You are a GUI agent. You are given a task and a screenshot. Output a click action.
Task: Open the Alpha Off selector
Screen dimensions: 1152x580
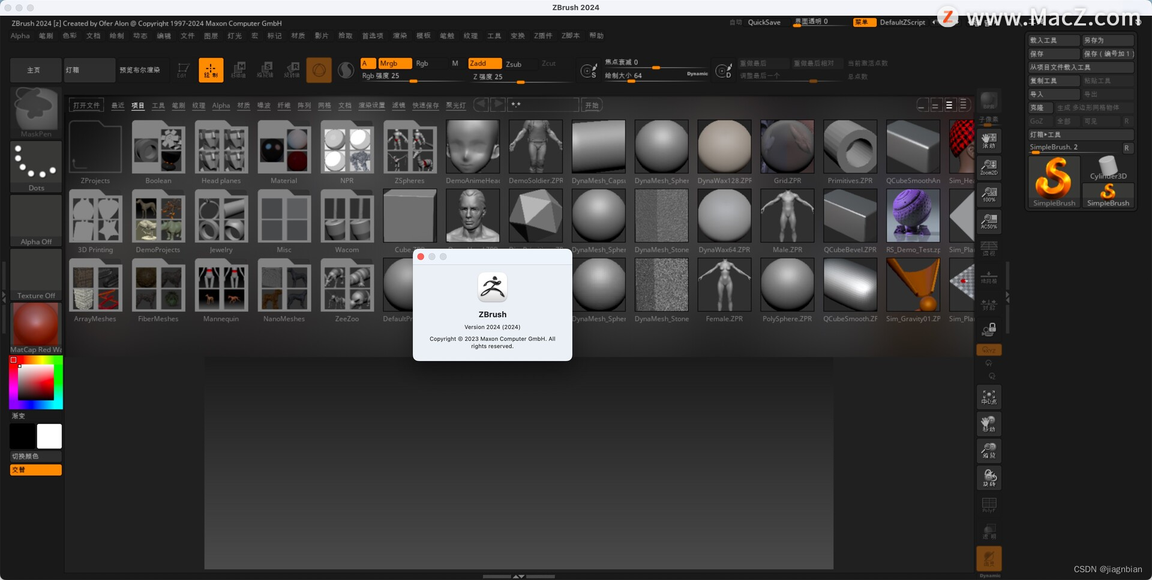pos(36,220)
